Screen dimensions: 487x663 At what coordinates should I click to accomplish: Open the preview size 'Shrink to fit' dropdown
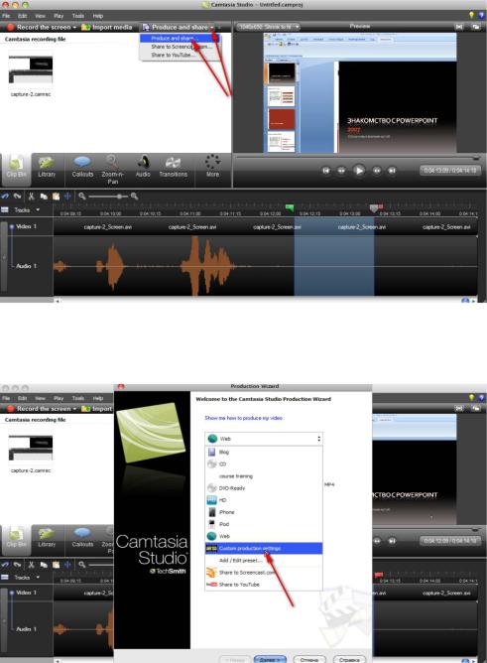(268, 27)
